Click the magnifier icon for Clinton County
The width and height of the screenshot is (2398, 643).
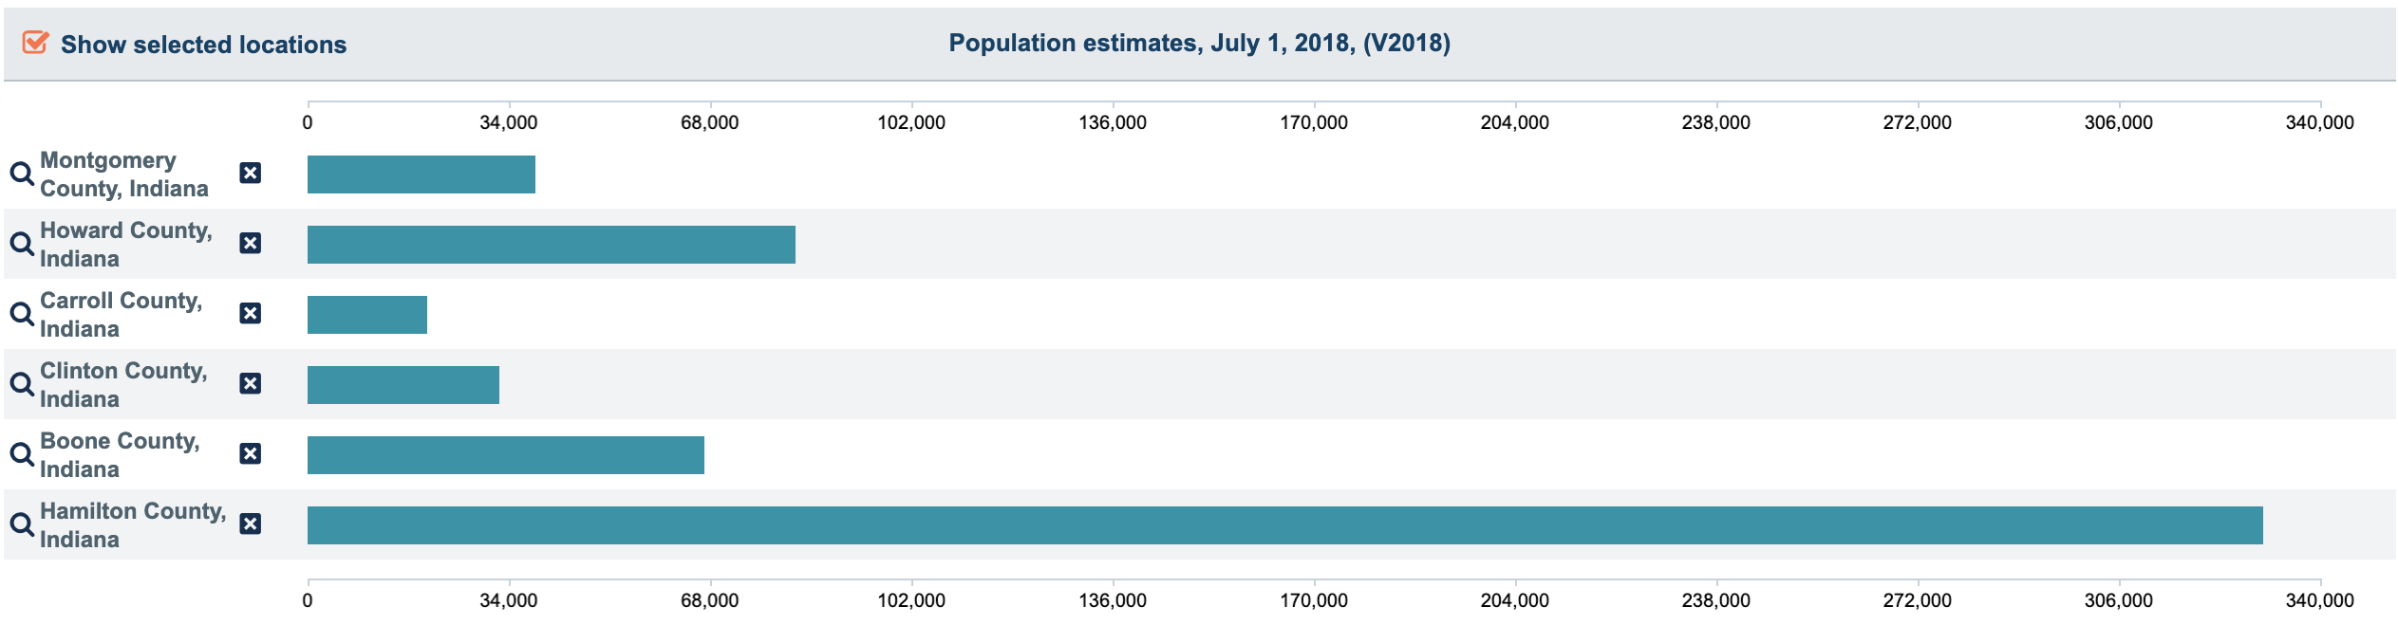pos(22,384)
